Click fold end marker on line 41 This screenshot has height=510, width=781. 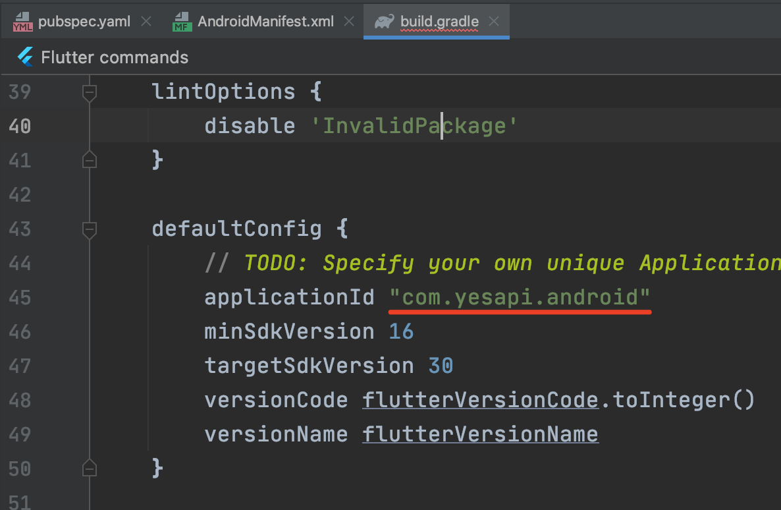(89, 160)
